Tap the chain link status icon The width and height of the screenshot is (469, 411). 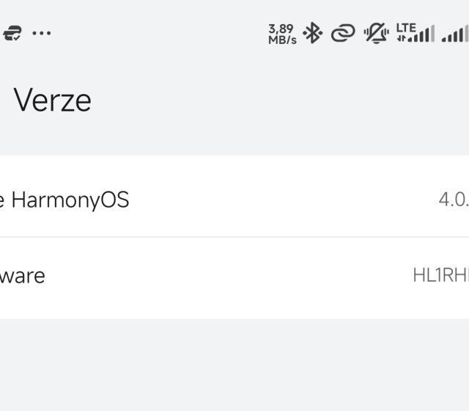pos(343,33)
